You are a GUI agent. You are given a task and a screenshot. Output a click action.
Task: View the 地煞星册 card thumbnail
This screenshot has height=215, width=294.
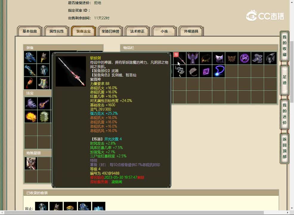click(31, 163)
